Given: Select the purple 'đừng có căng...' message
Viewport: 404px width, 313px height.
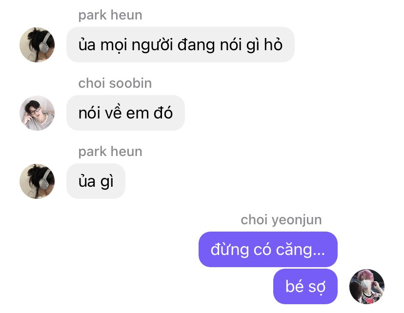Looking at the screenshot, I should tap(268, 249).
